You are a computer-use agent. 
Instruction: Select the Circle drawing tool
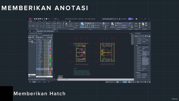[37, 24]
